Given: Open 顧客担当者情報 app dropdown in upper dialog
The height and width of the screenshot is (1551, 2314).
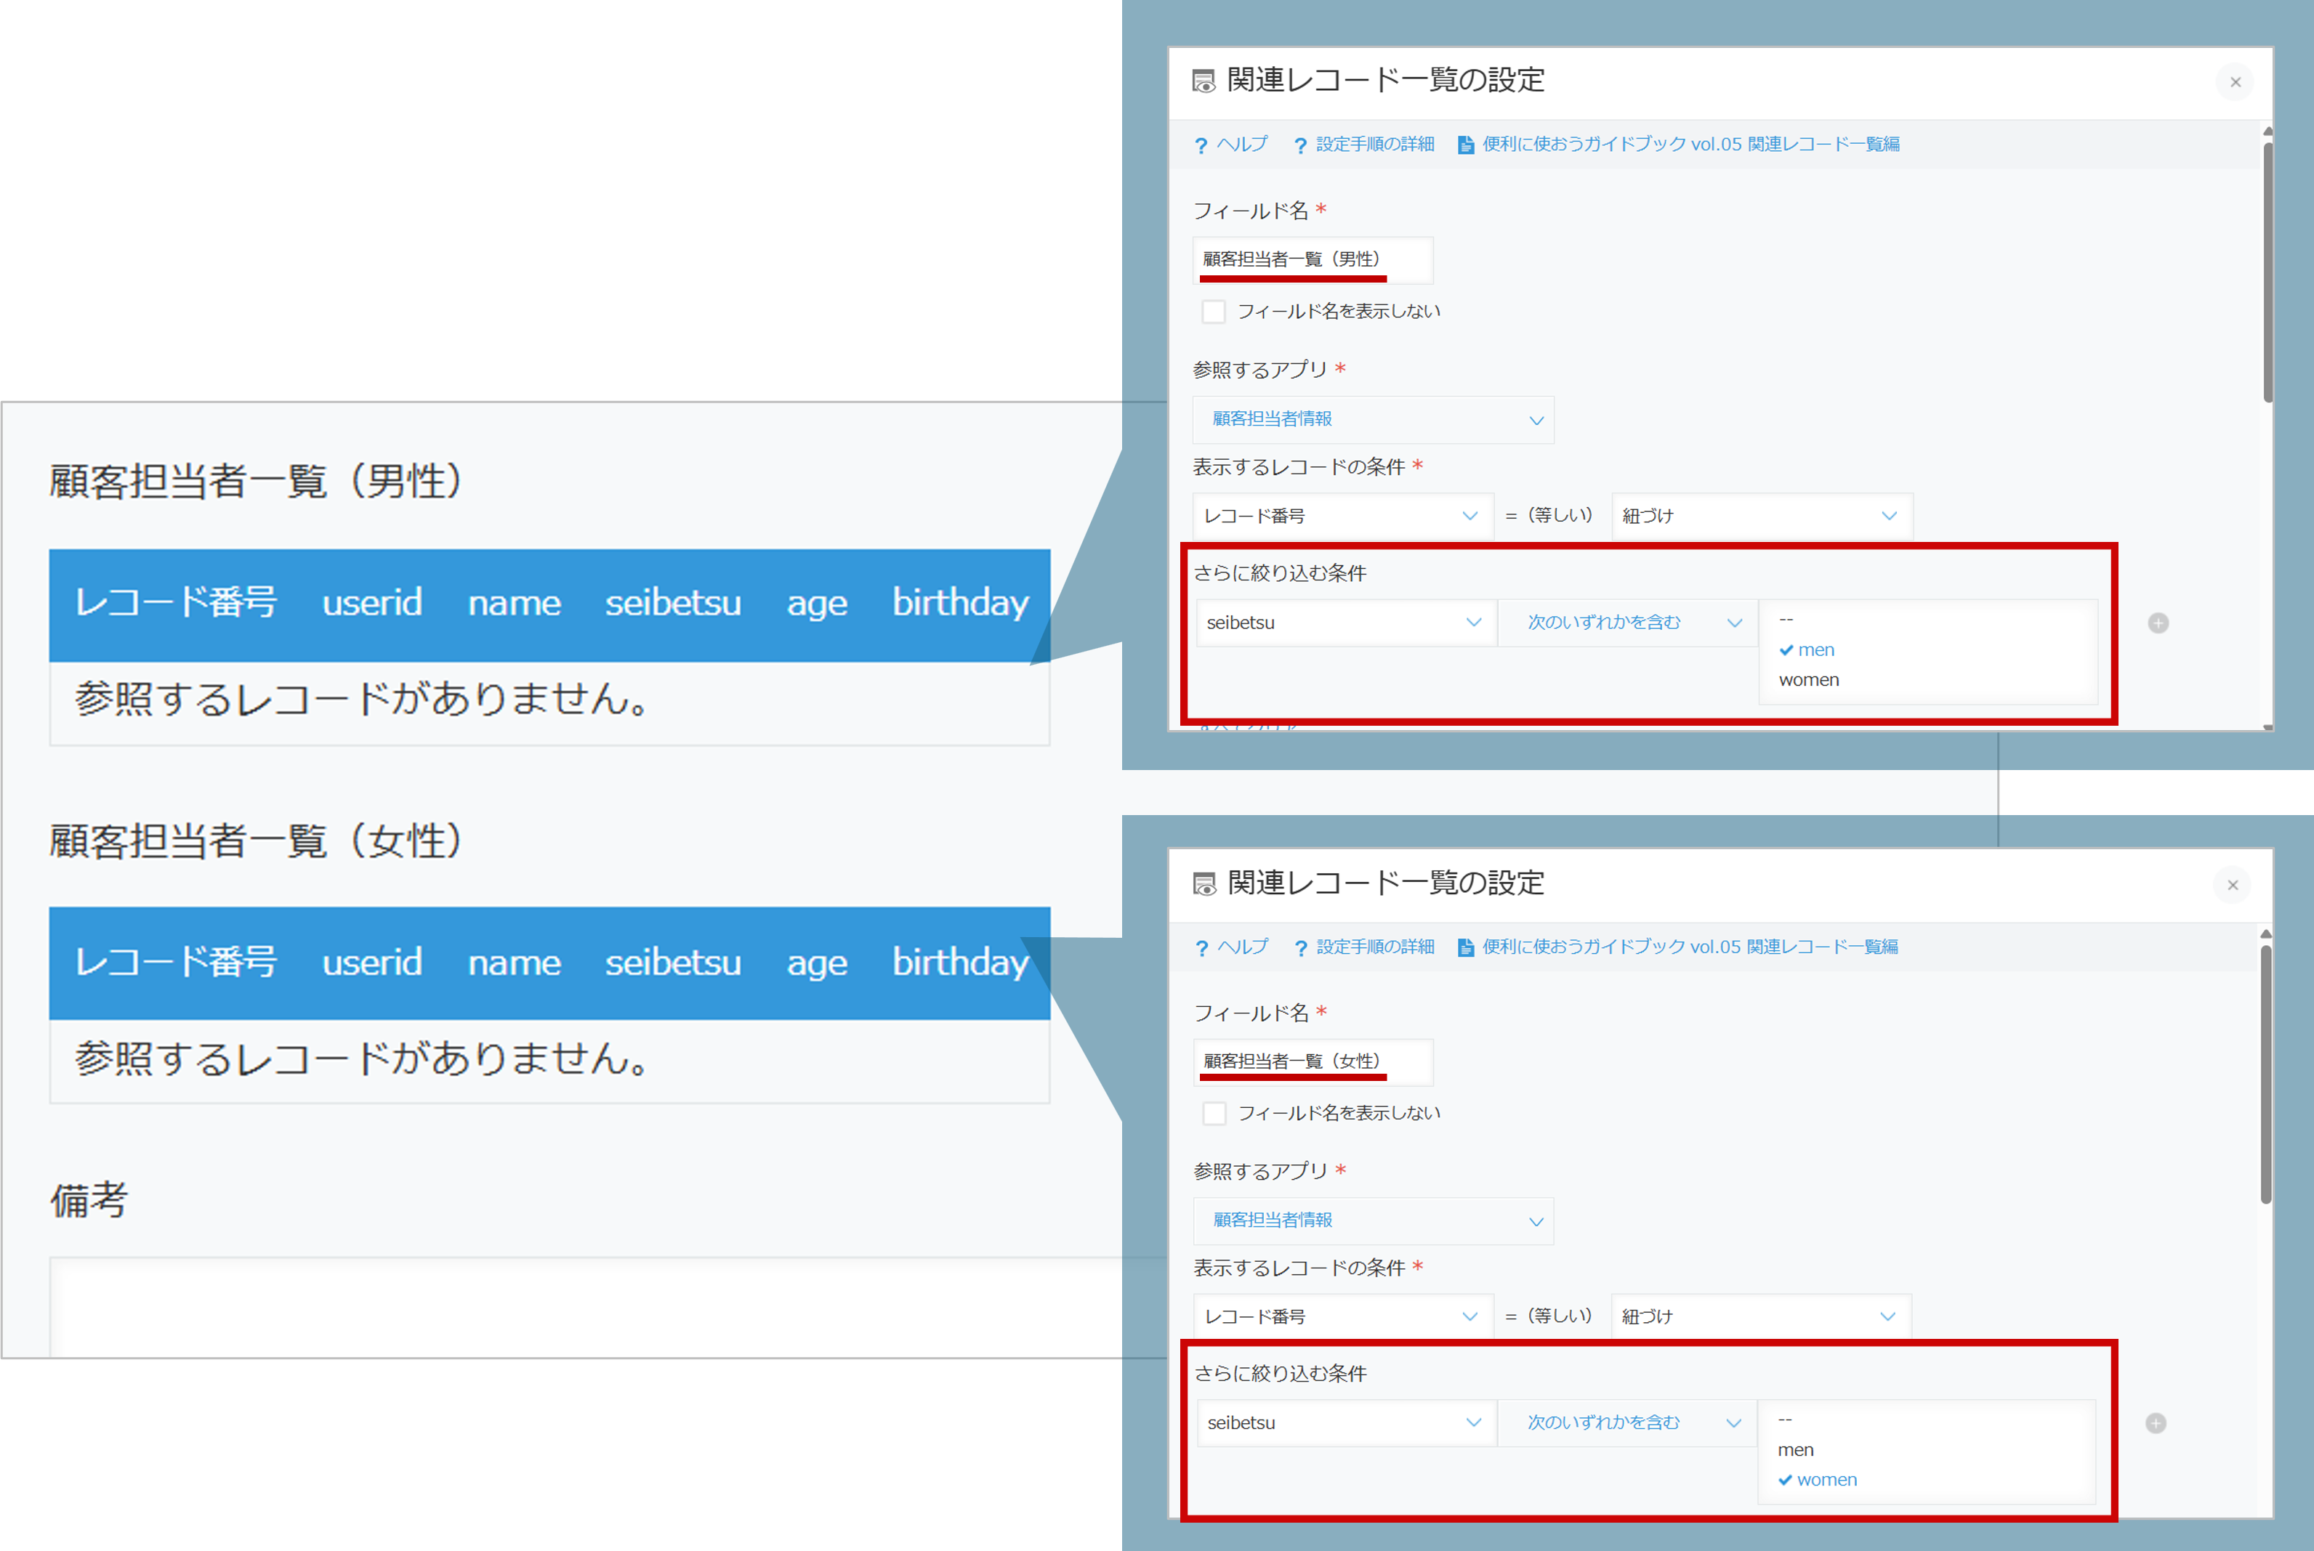Looking at the screenshot, I should (1373, 419).
